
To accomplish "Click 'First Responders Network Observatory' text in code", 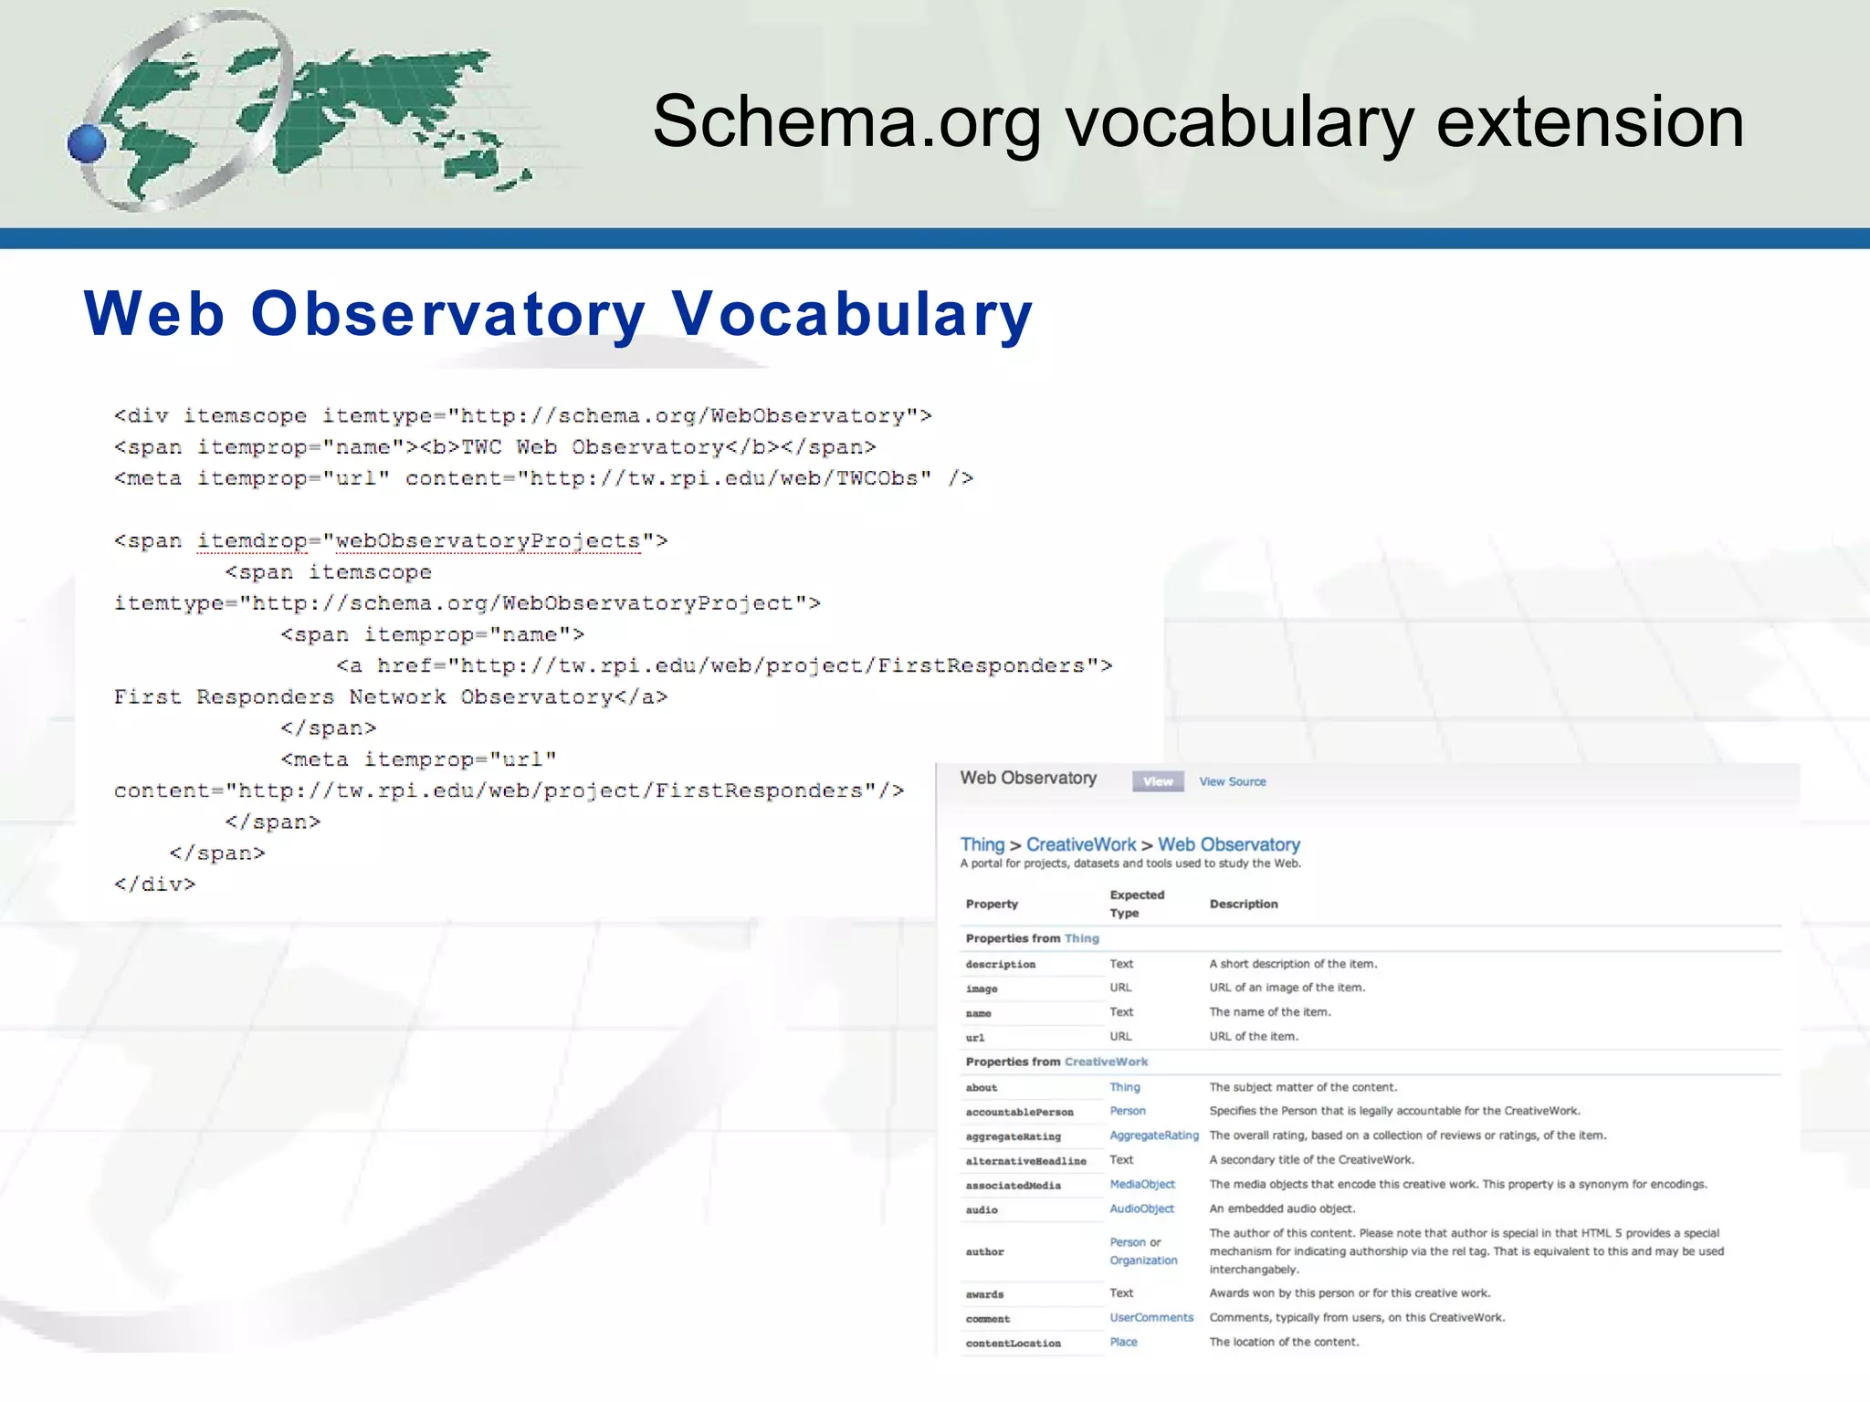I will 363,696.
